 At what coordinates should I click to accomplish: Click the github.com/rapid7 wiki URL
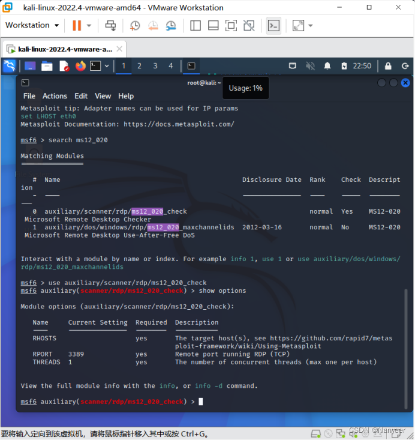pos(284,342)
